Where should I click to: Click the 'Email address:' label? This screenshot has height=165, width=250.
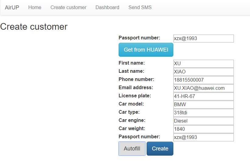136,87
